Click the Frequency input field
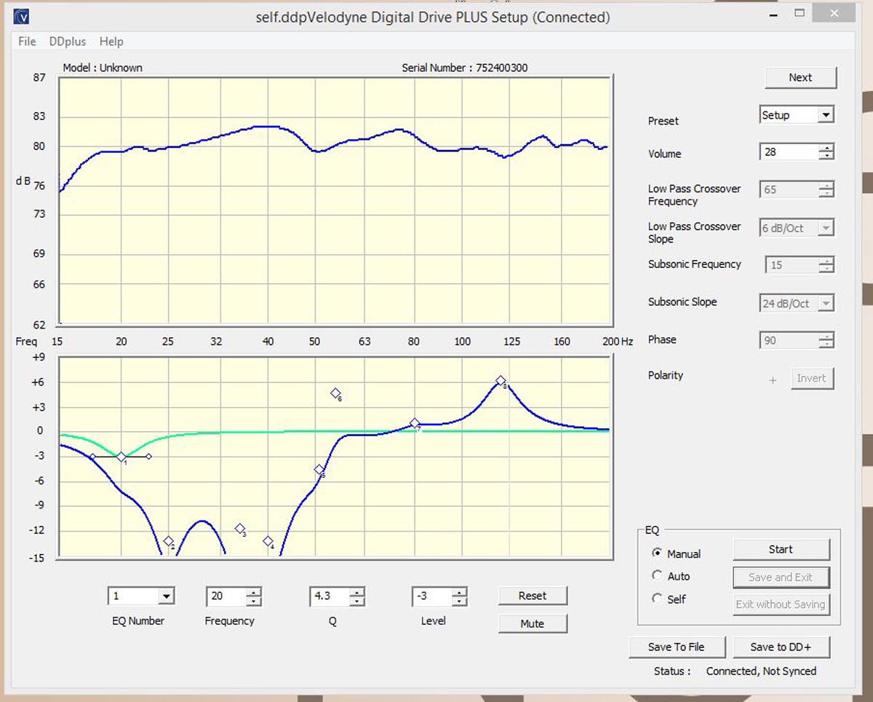Screen dimensions: 873x702 click(x=226, y=596)
